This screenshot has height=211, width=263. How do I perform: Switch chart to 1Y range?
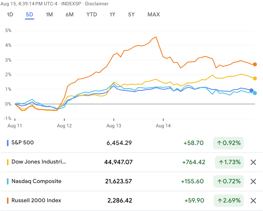point(112,14)
